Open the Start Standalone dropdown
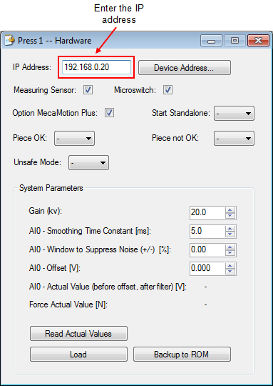The image size is (273, 386). (234, 114)
